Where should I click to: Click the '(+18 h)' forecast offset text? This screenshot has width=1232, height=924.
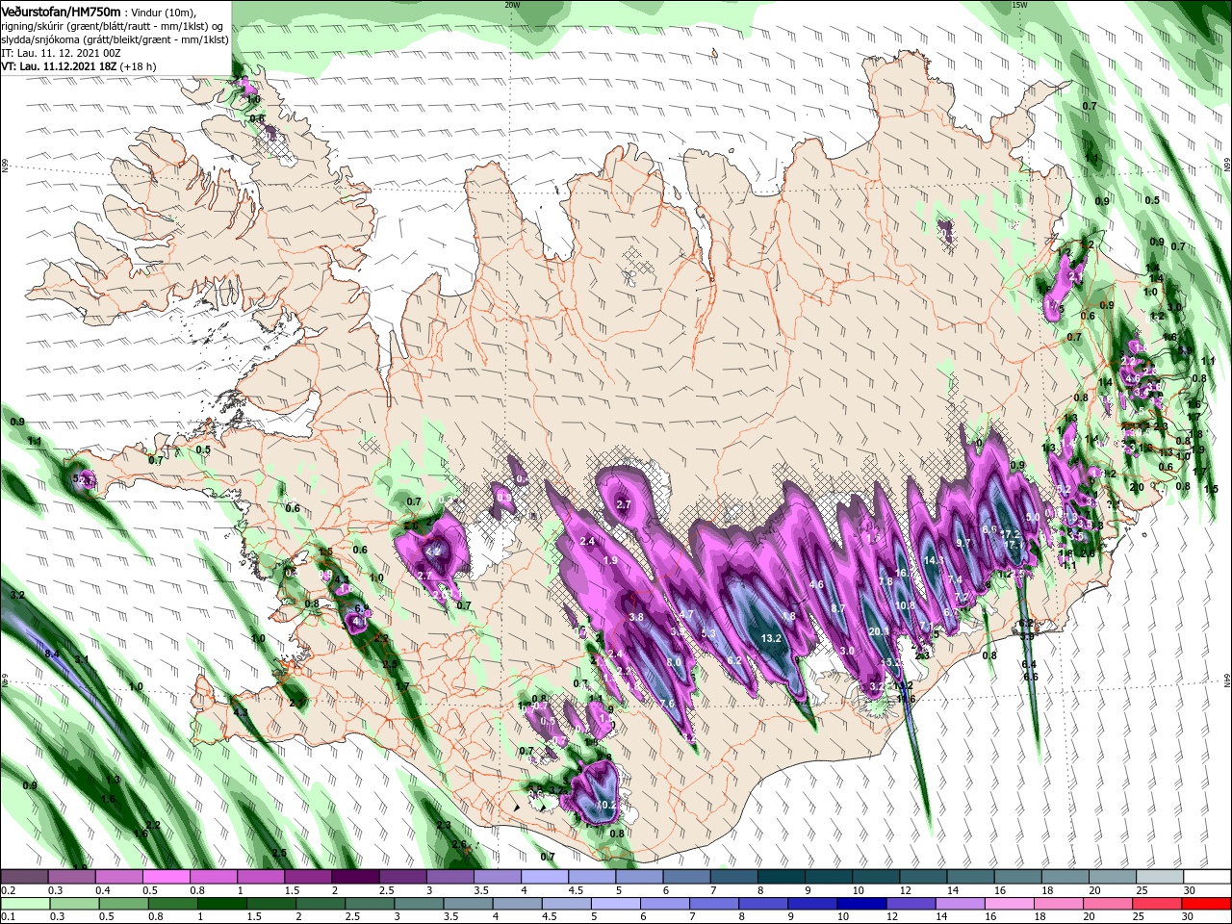click(x=140, y=66)
